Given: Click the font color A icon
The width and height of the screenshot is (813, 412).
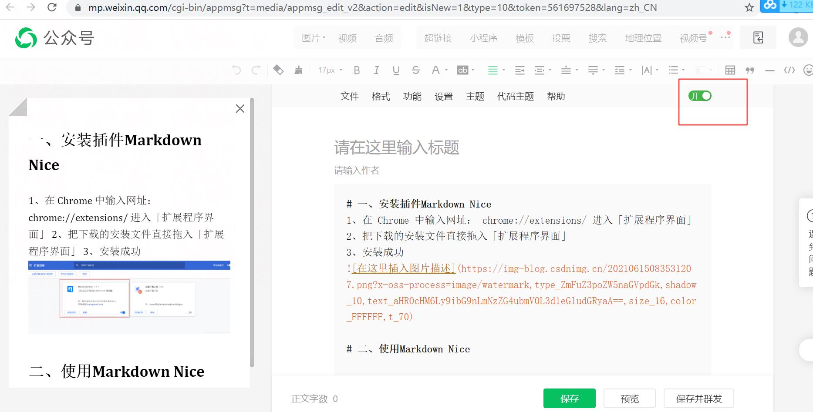Looking at the screenshot, I should click(435, 70).
